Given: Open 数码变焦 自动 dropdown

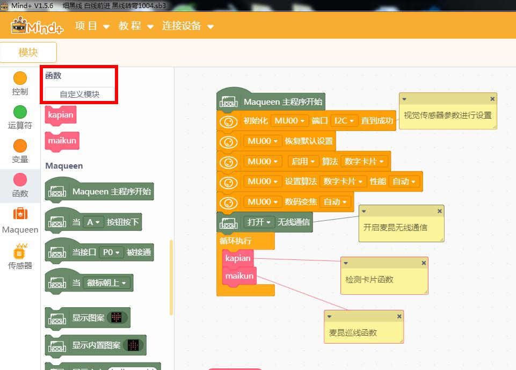Looking at the screenshot, I should coord(335,202).
